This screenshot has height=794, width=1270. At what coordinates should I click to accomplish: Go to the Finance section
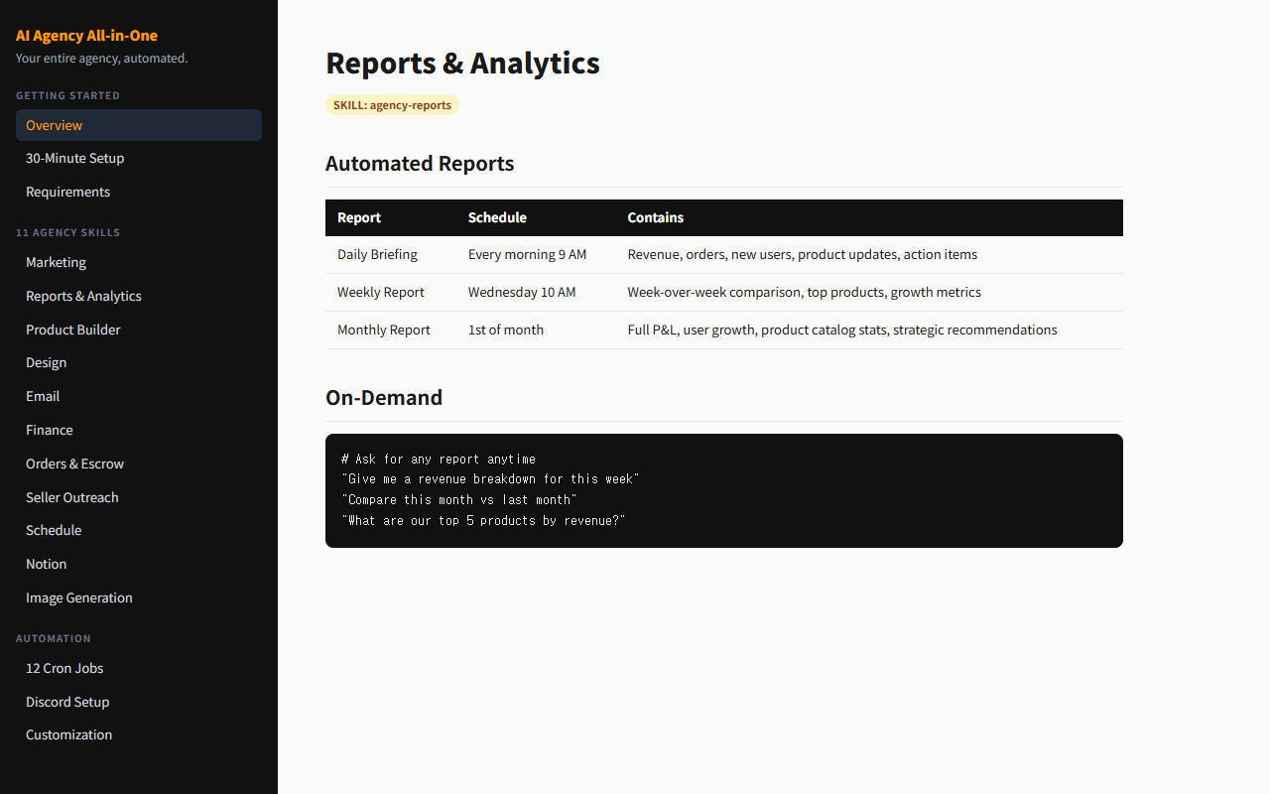(x=50, y=430)
